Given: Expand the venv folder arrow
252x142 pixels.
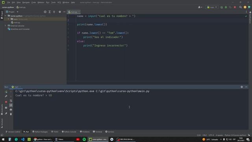Looking at the screenshot, I should [x=8, y=19].
